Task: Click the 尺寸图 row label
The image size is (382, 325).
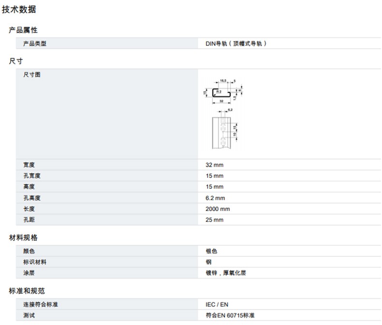Action: pos(32,75)
